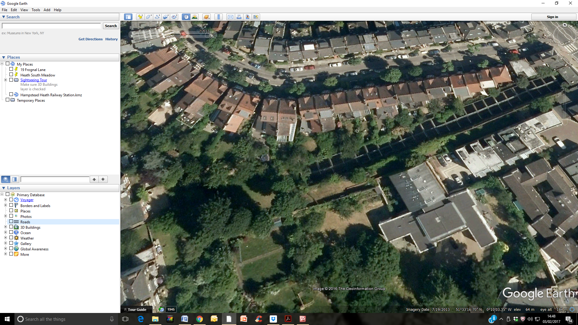Click the Get Directions link
The image size is (578, 325).
[x=91, y=39]
